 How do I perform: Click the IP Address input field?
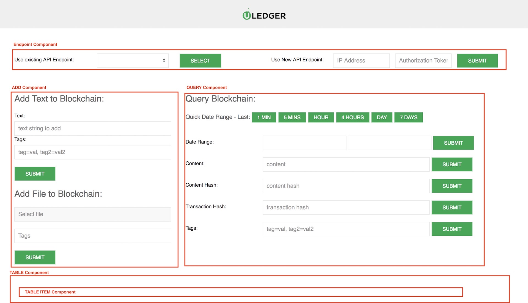[361, 60]
